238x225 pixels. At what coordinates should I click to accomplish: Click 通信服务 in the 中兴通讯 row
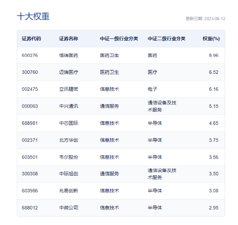[x=109, y=106]
